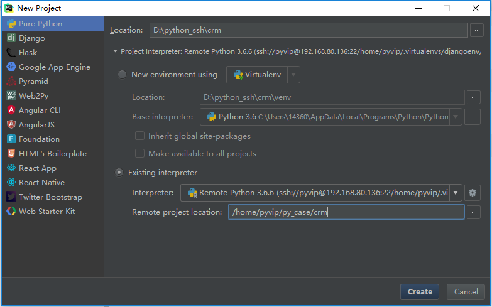Browse for venv Location folder

(x=474, y=97)
